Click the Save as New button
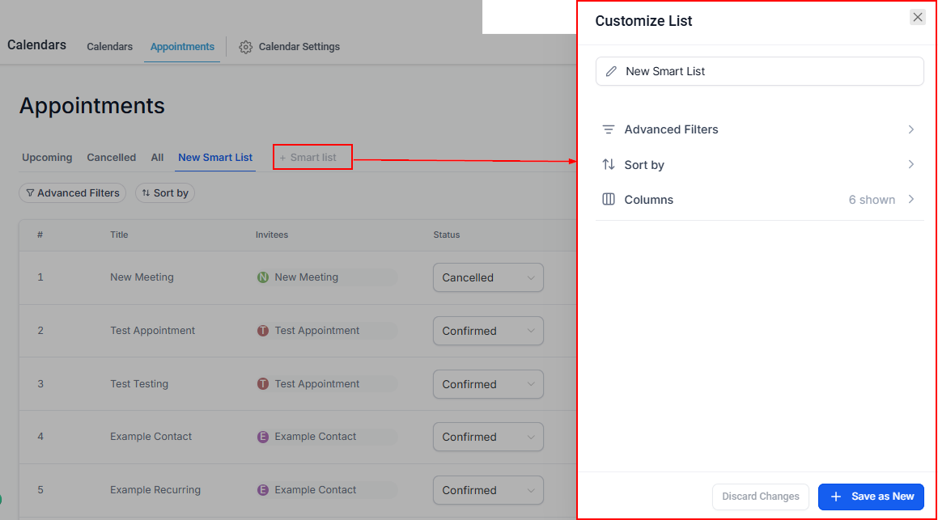 pyautogui.click(x=871, y=497)
